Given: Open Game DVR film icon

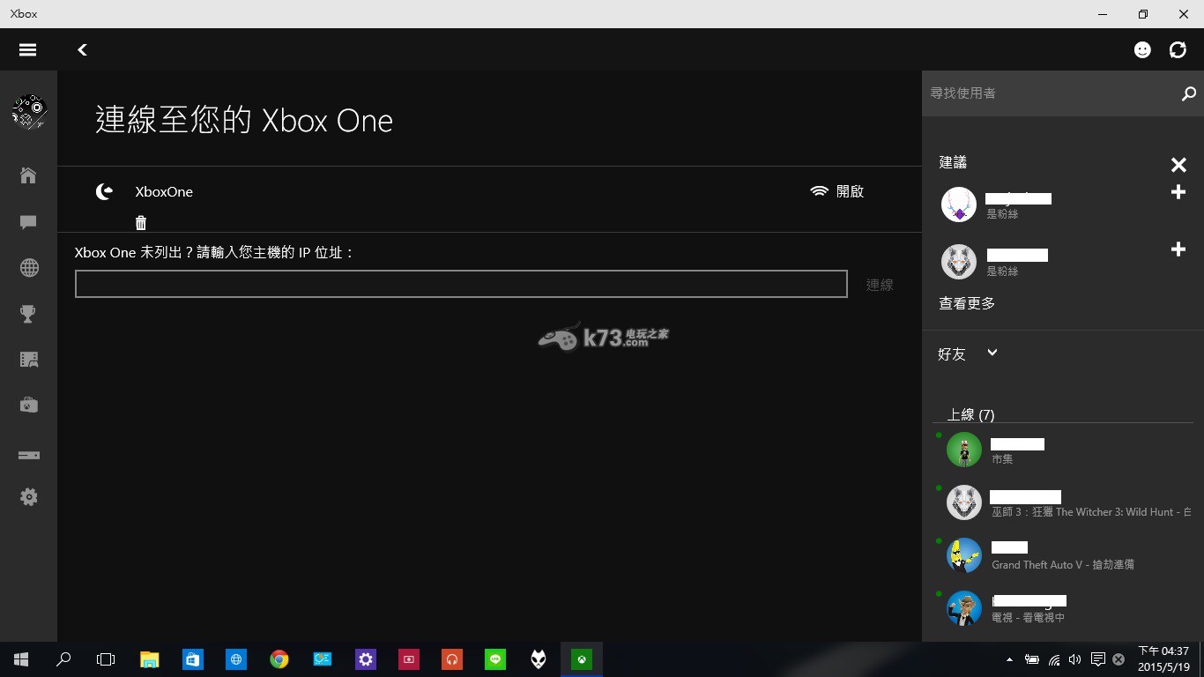Looking at the screenshot, I should 28,360.
